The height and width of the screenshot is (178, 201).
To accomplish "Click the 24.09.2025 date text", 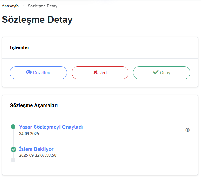I will (29, 134).
